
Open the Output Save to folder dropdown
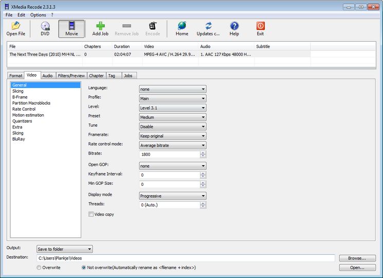(x=64, y=249)
